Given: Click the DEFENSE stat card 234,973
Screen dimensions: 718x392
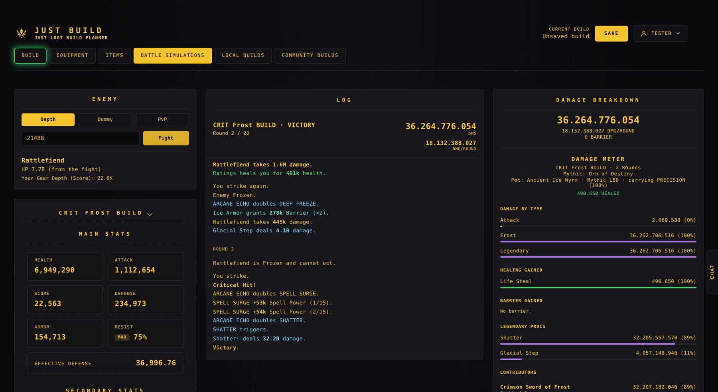Looking at the screenshot, I should (x=145, y=300).
